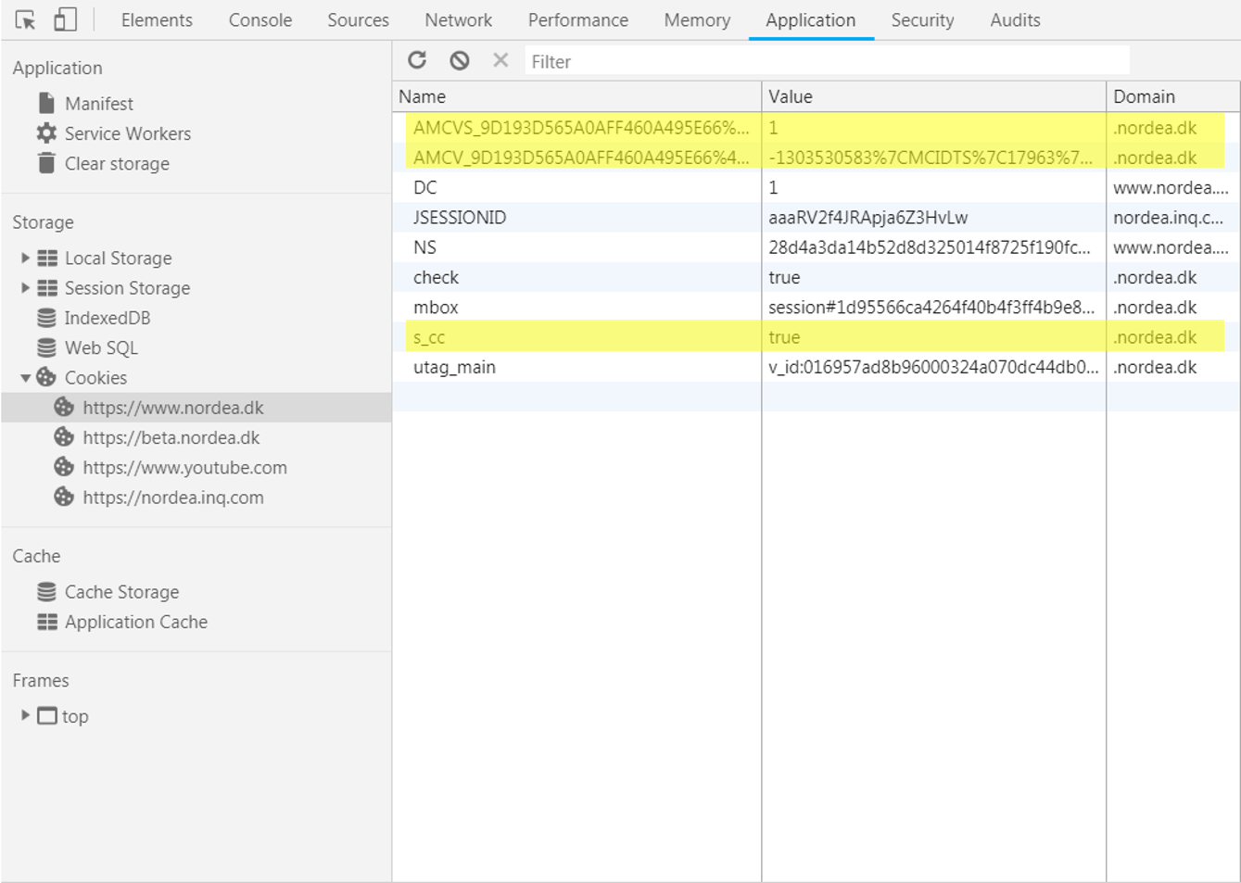Viewport: 1241px width, 883px height.
Task: Click the Session Storage grid icon
Action: click(x=47, y=288)
